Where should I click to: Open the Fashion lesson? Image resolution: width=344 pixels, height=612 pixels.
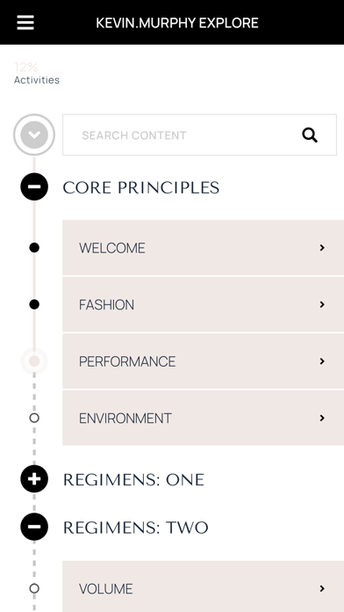click(x=203, y=304)
